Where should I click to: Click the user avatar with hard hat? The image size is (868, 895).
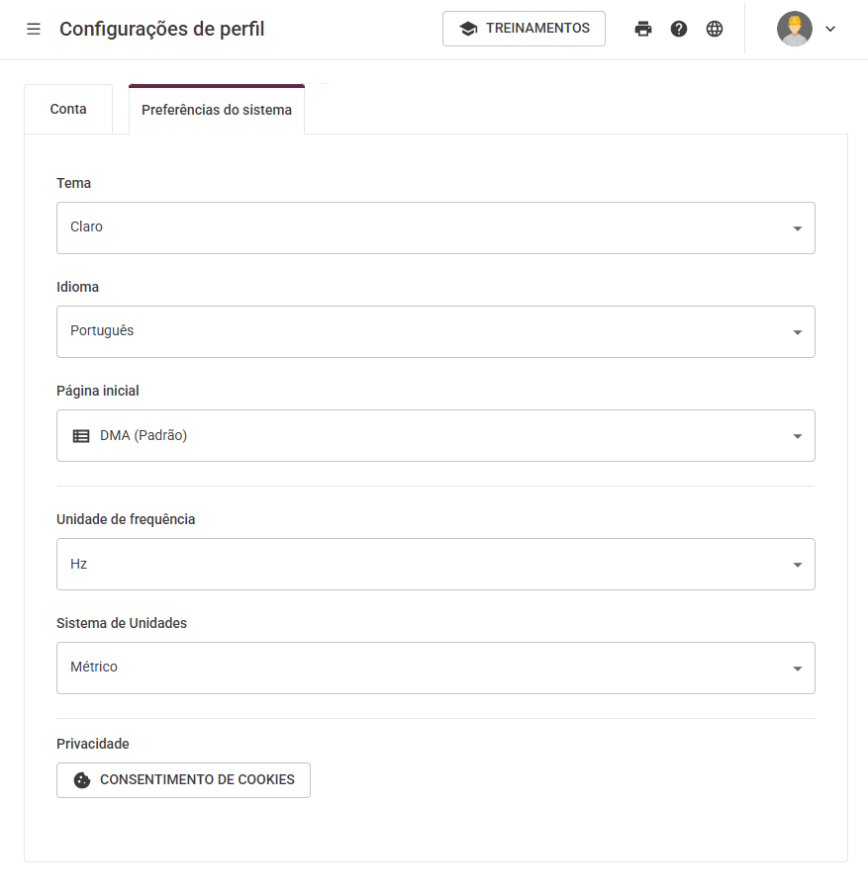(x=795, y=29)
